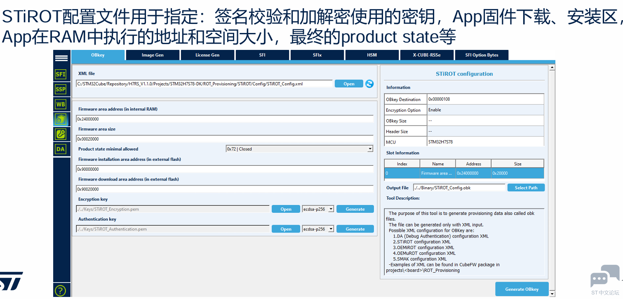Switch to the OBkey tab

pos(98,55)
